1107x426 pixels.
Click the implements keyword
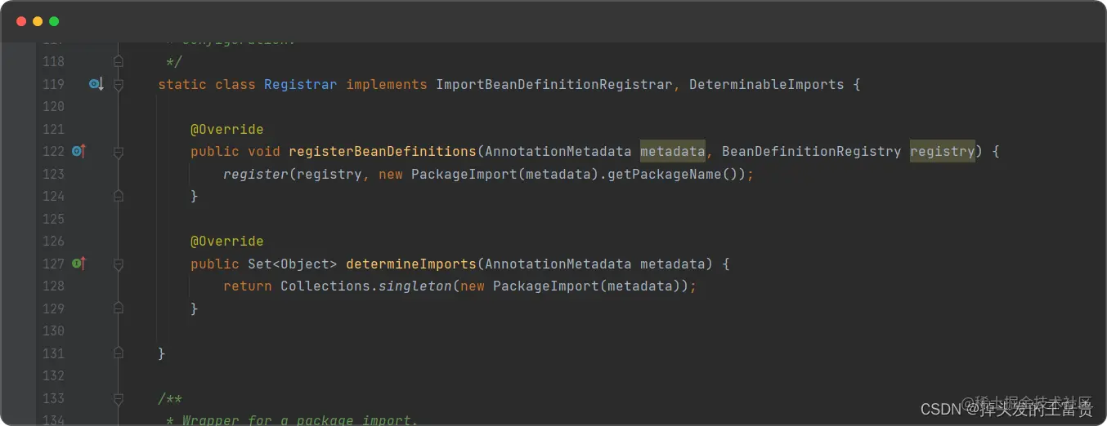pyautogui.click(x=387, y=84)
